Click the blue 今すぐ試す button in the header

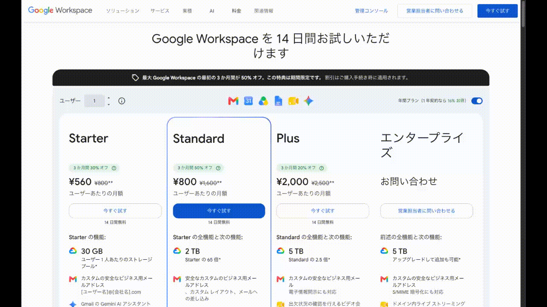coord(497,11)
